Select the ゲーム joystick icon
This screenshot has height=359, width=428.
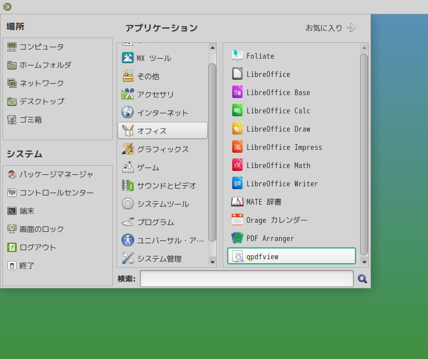pyautogui.click(x=128, y=167)
